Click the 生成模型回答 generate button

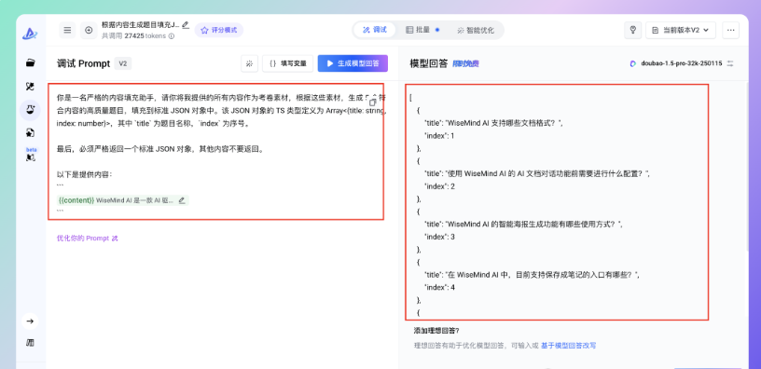(x=353, y=63)
